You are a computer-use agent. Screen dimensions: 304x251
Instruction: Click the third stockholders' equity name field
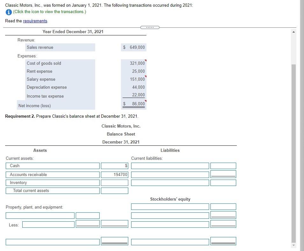tap(170, 225)
